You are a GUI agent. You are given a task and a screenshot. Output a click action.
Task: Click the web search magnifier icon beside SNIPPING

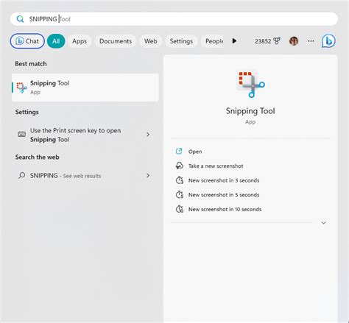[x=21, y=176]
